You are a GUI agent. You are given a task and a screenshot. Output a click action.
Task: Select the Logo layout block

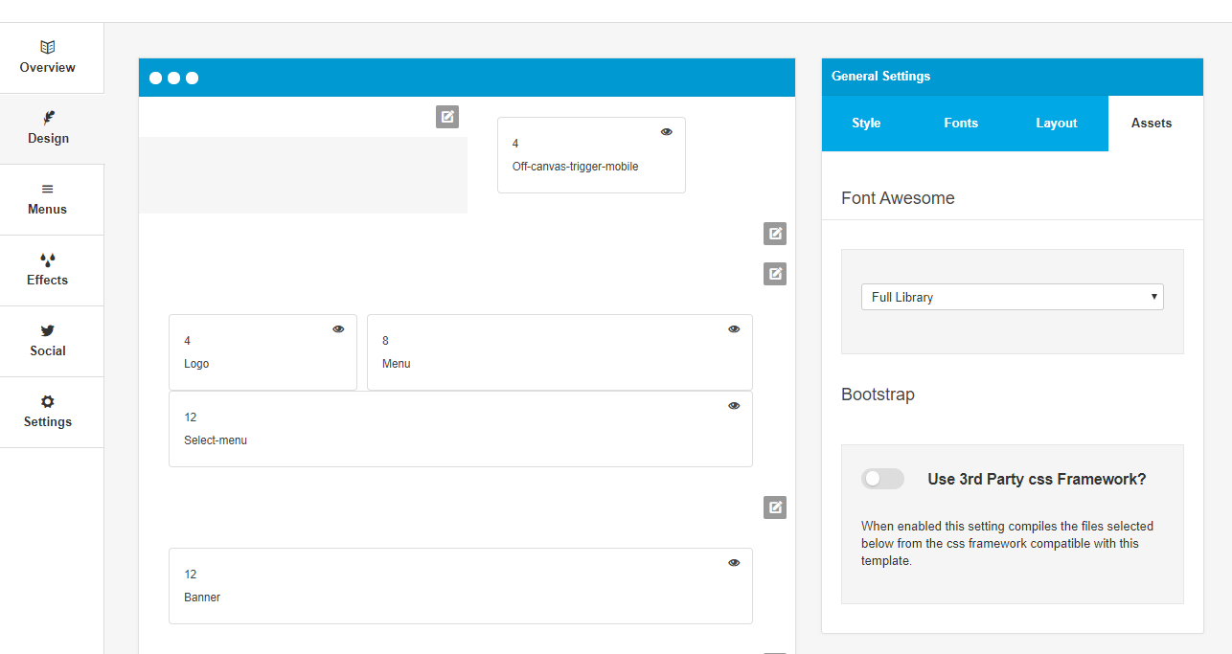pyautogui.click(x=262, y=352)
